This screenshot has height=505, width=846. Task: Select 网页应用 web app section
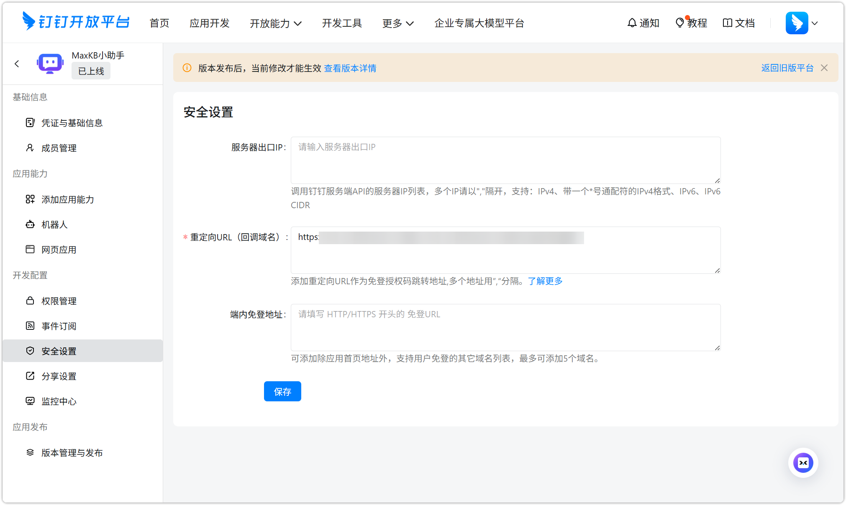(x=58, y=250)
